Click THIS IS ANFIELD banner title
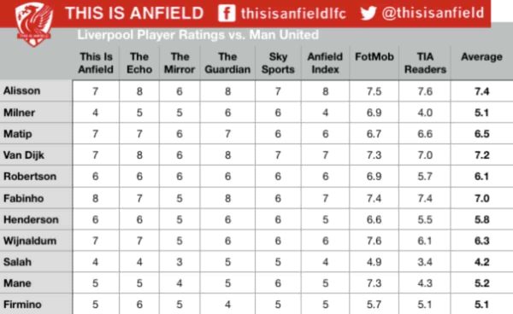The height and width of the screenshot is (314, 513). [x=134, y=14]
